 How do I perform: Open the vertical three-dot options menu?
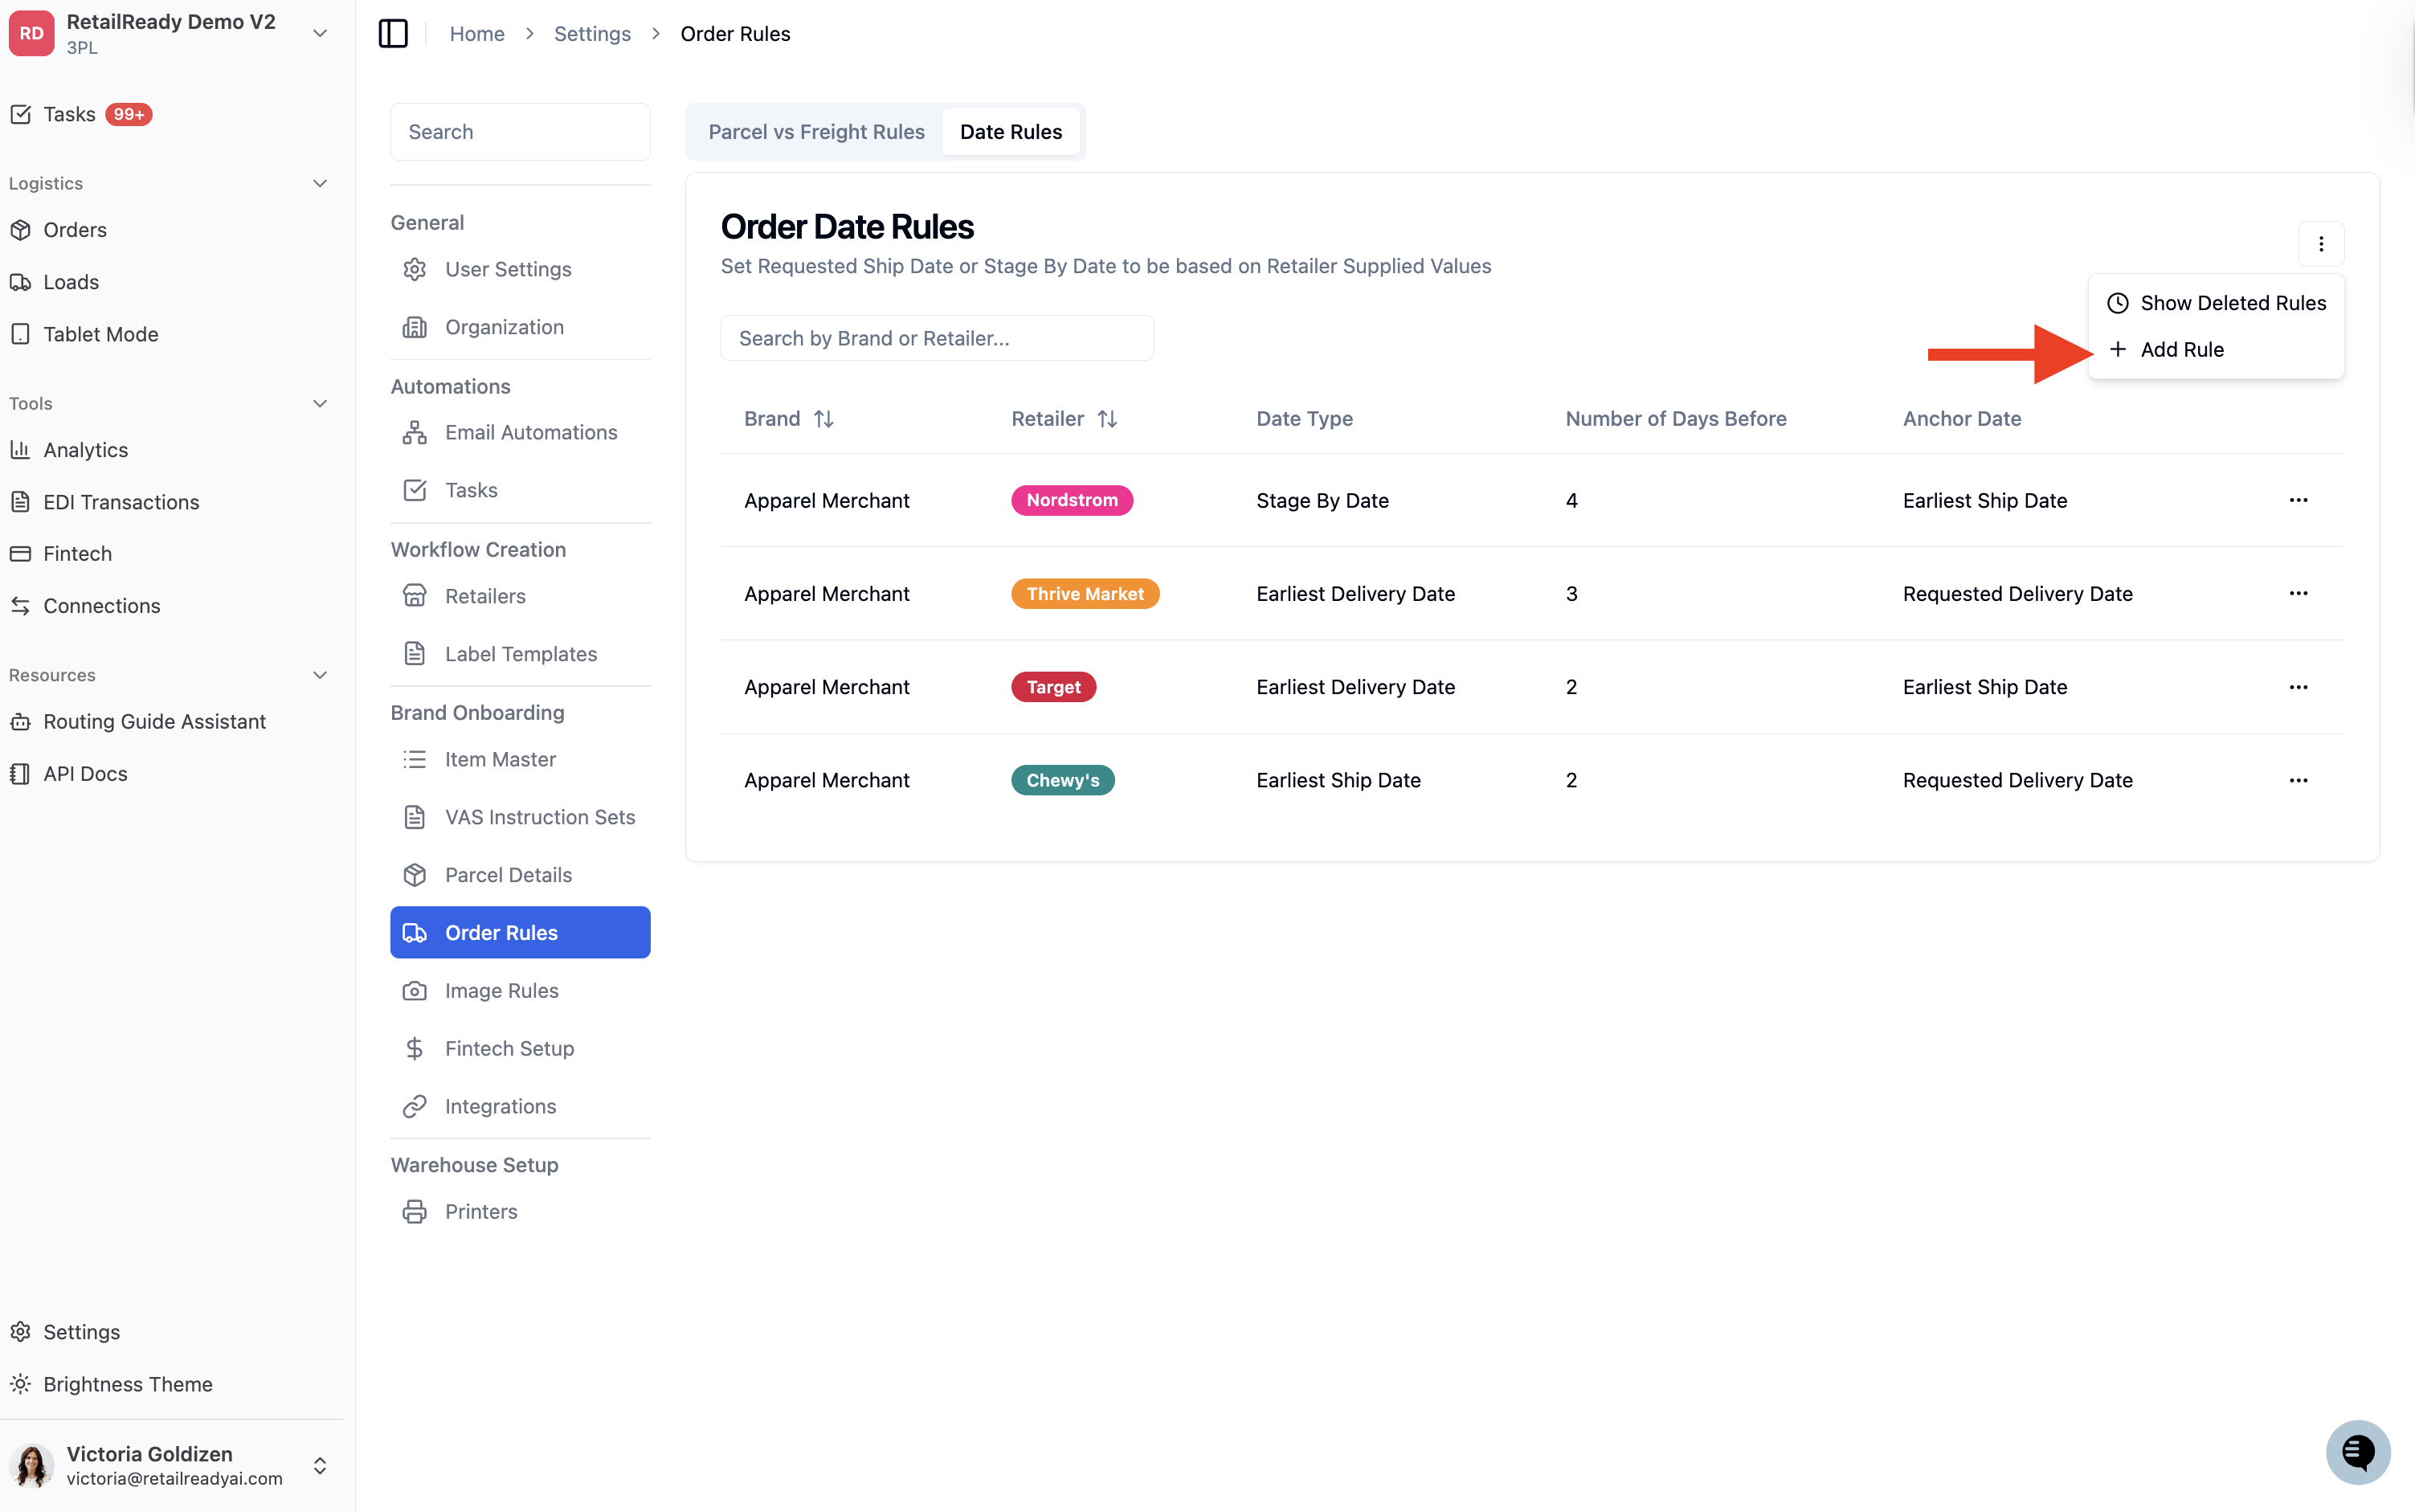coord(2320,244)
